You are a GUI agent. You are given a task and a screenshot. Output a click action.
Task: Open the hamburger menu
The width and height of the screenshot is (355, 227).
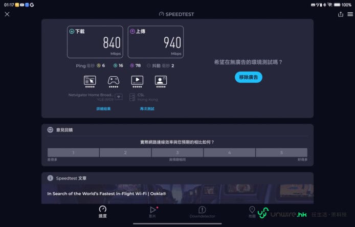pyautogui.click(x=350, y=14)
